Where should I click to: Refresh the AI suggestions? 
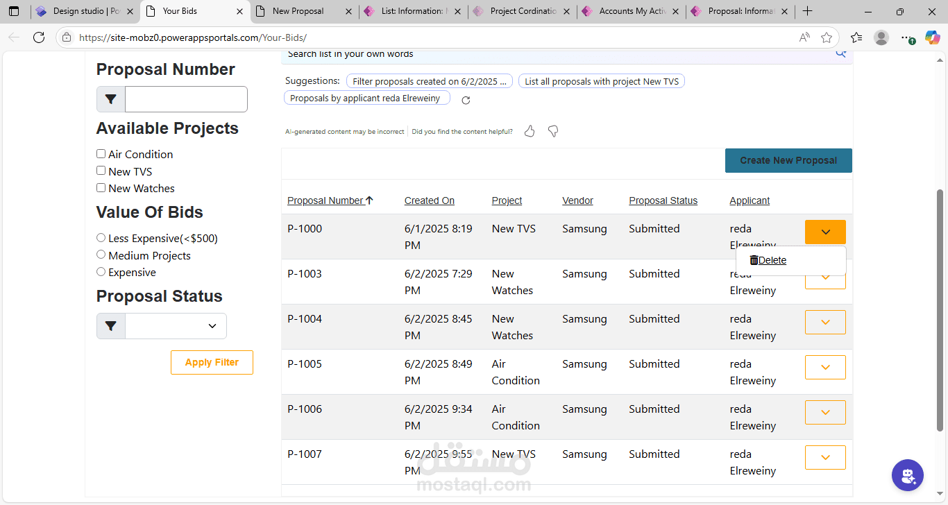coord(466,100)
